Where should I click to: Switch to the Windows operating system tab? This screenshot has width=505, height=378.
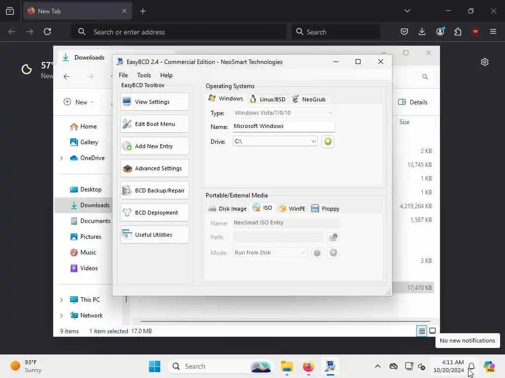tap(226, 98)
